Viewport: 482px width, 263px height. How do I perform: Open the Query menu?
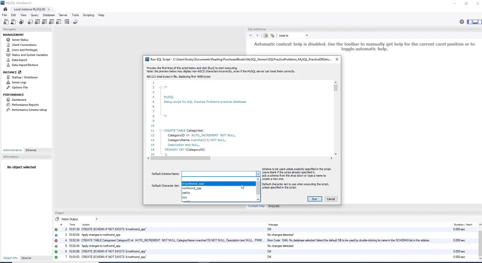click(35, 15)
